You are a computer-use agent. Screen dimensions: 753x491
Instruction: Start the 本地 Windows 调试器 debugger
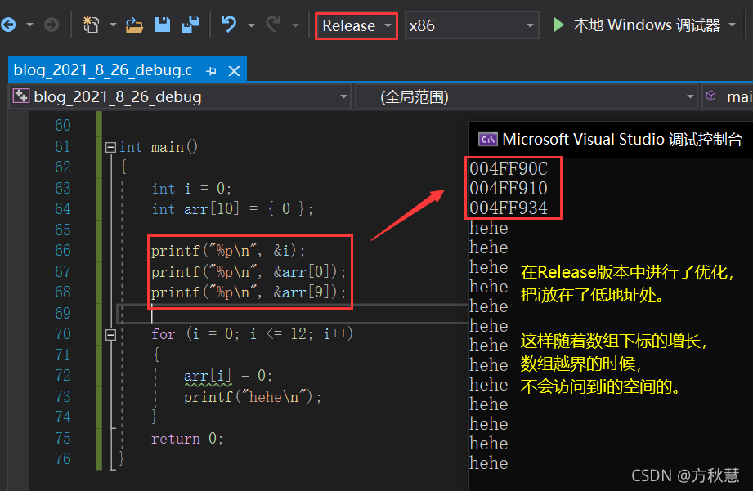click(x=637, y=25)
